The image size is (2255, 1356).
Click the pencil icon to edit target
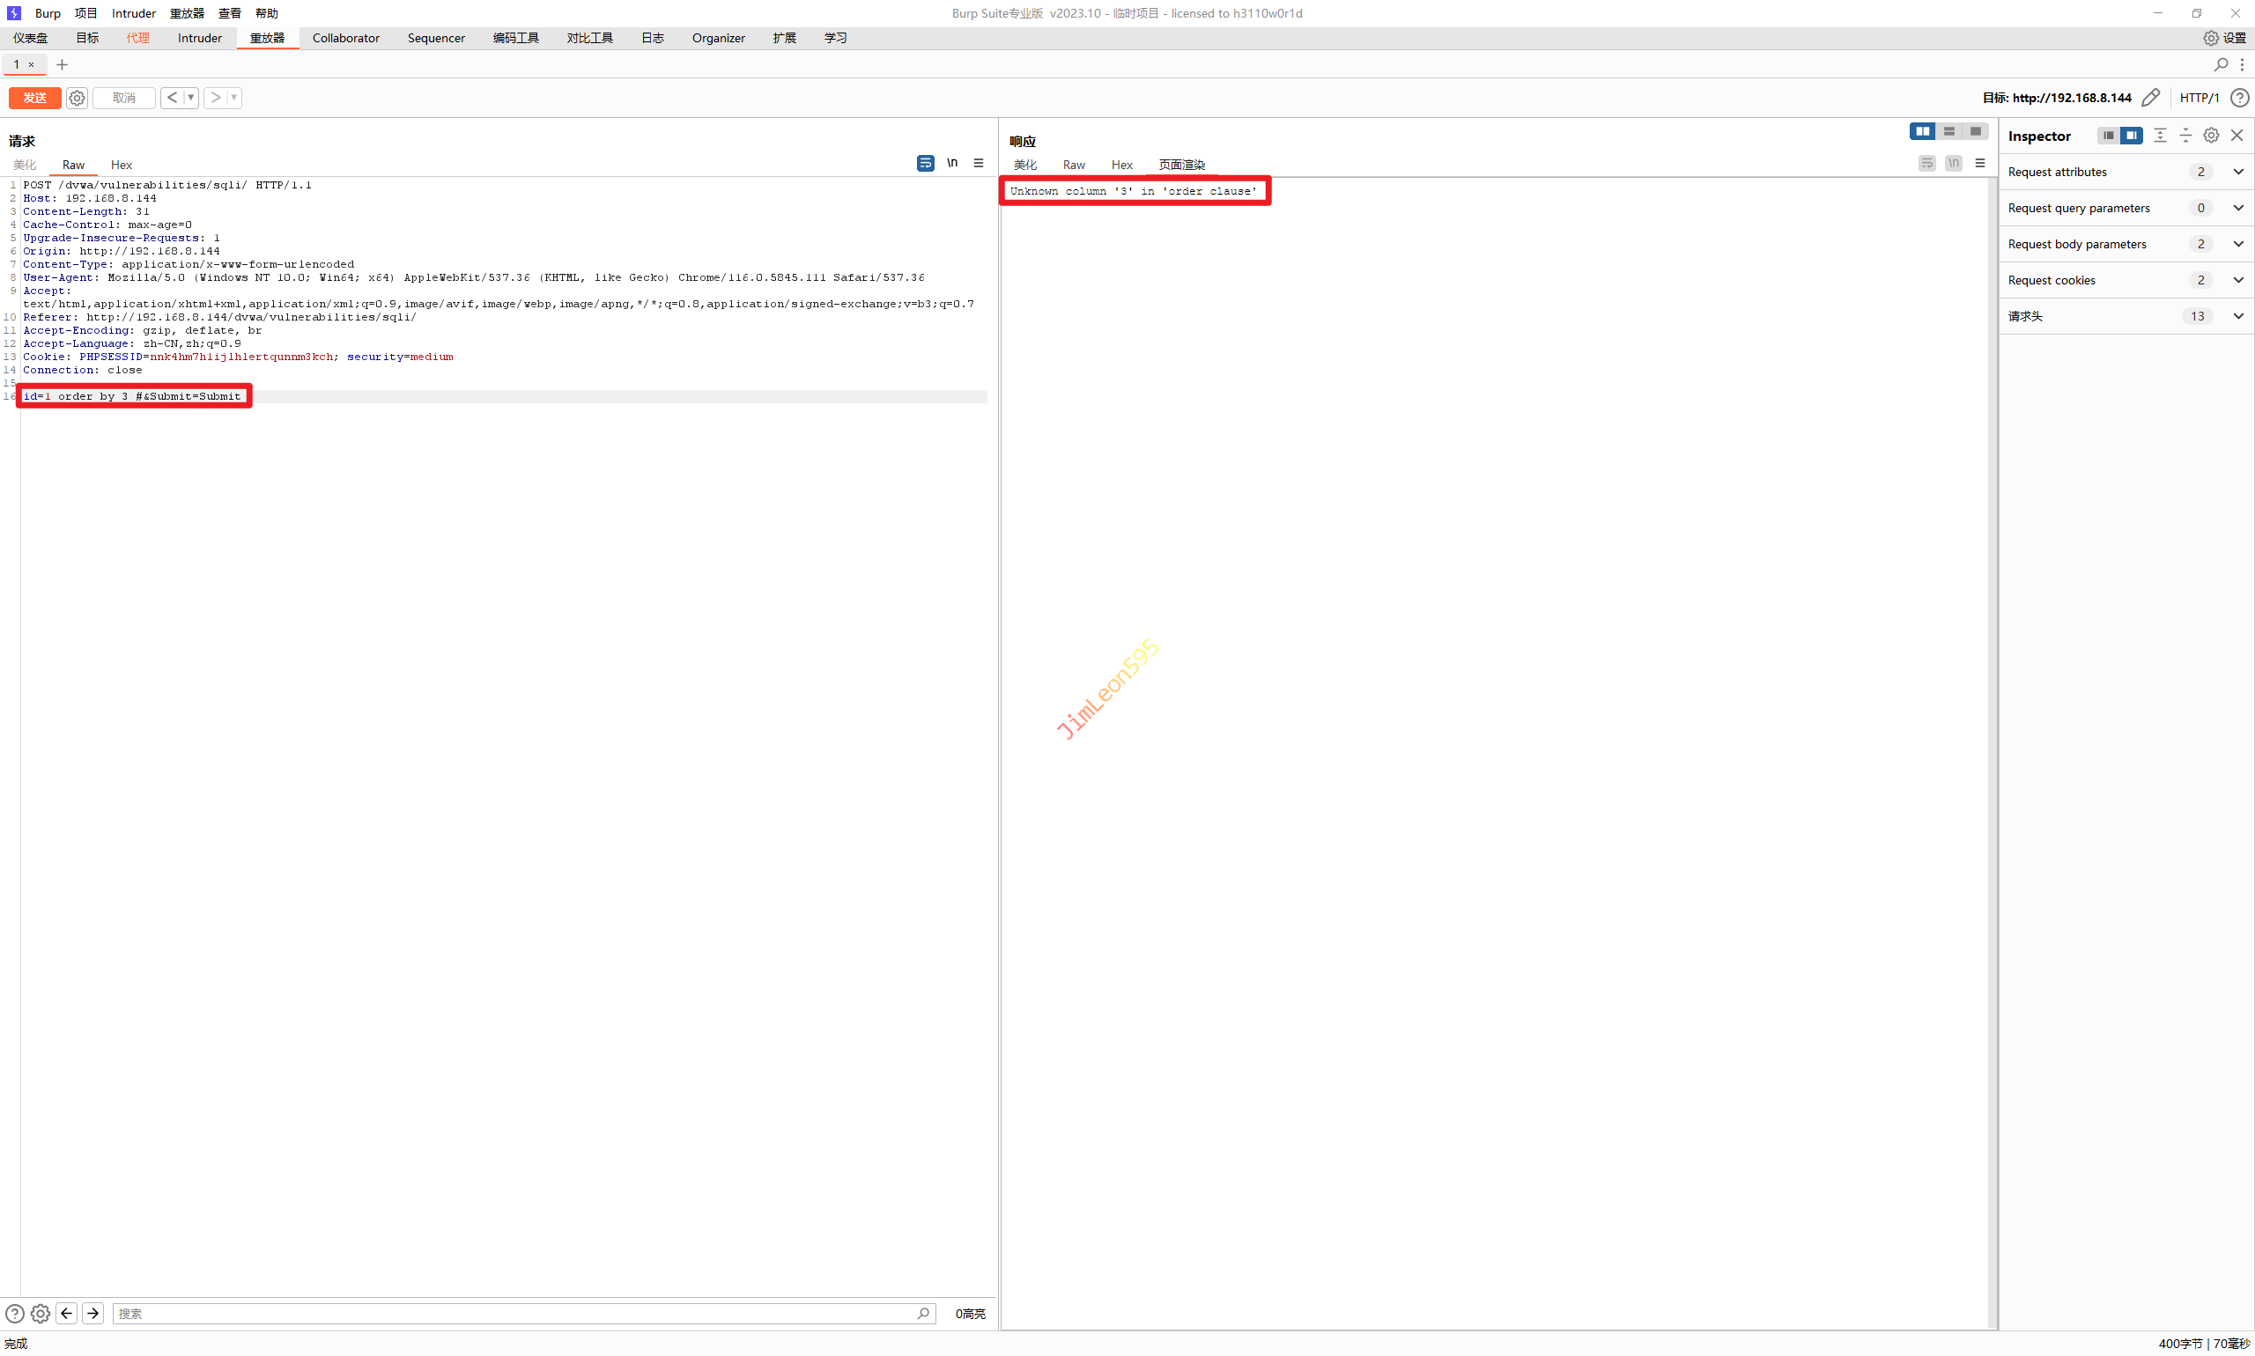(x=2150, y=98)
